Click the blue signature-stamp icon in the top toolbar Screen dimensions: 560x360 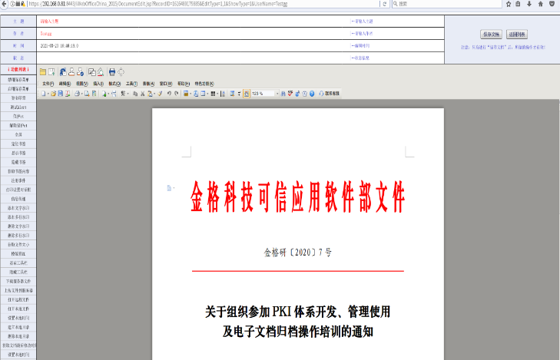(x=63, y=72)
